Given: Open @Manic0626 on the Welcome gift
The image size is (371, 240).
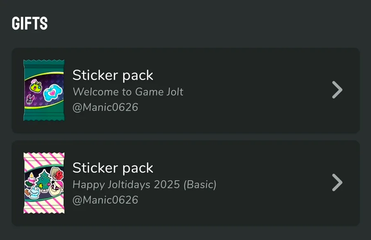Looking at the screenshot, I should tap(105, 107).
